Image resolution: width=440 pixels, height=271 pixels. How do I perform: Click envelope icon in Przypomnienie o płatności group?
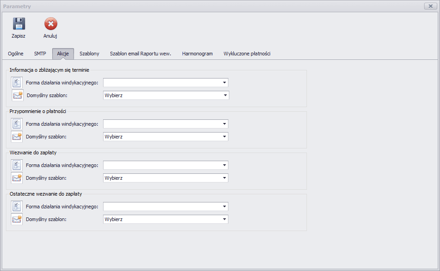click(17, 137)
